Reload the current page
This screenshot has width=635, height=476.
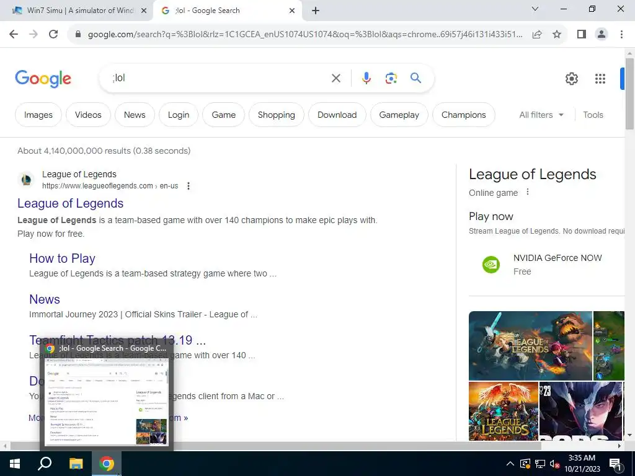coord(53,35)
